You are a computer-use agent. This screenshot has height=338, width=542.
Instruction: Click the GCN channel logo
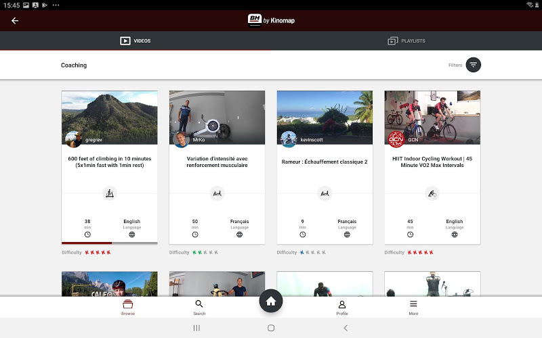(x=396, y=139)
